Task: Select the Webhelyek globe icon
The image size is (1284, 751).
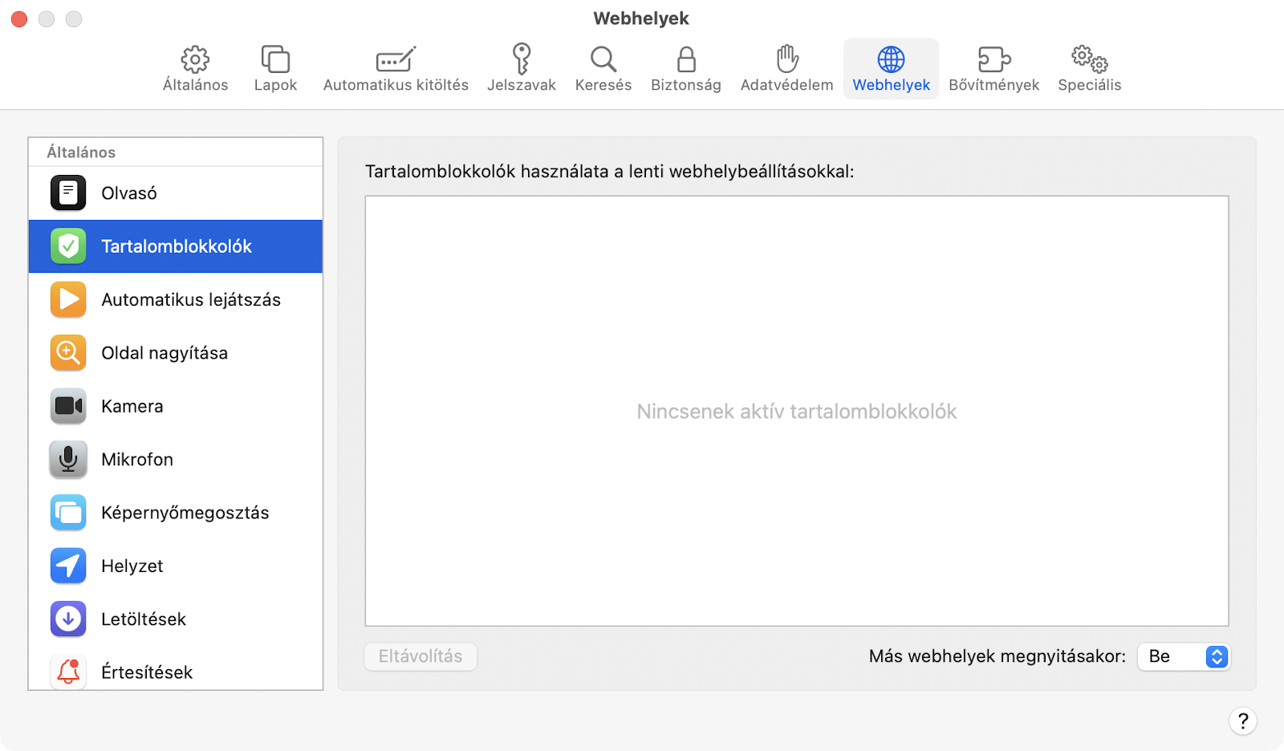Action: pos(891,59)
